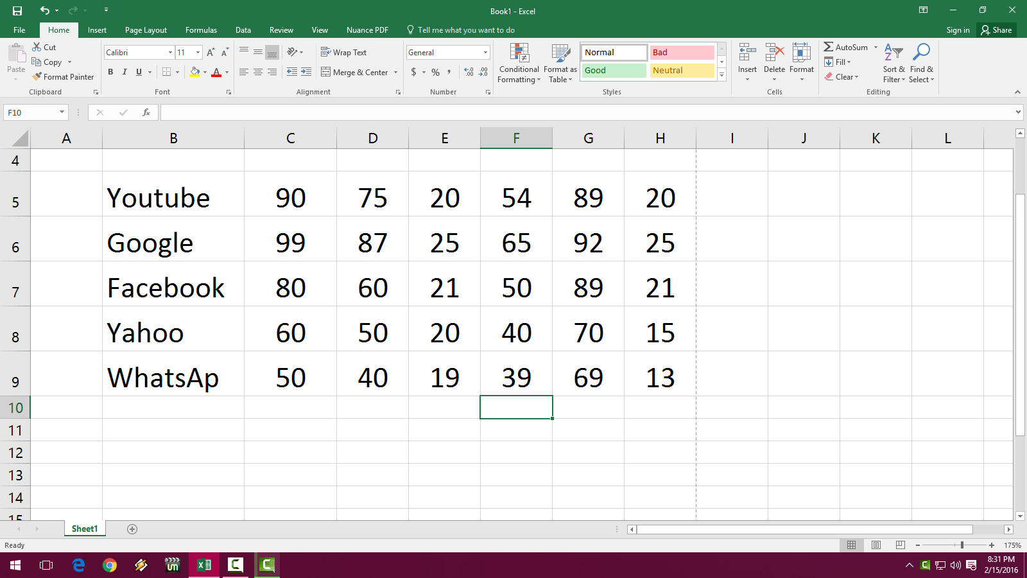This screenshot has width=1027, height=578.
Task: Open the Merge & Center dropdown arrow
Action: 395,73
